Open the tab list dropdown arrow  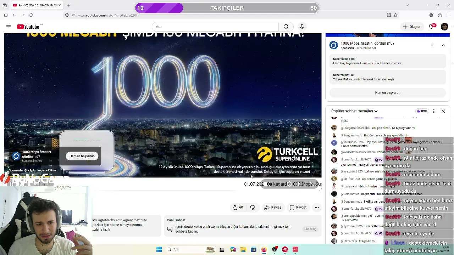407,5
